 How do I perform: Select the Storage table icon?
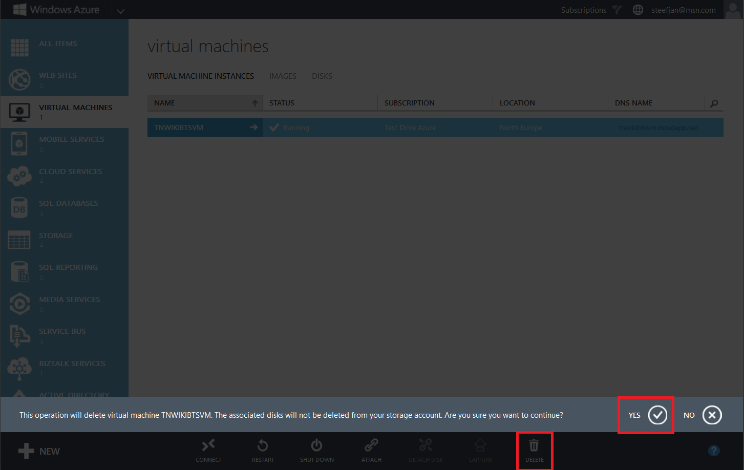coord(19,240)
